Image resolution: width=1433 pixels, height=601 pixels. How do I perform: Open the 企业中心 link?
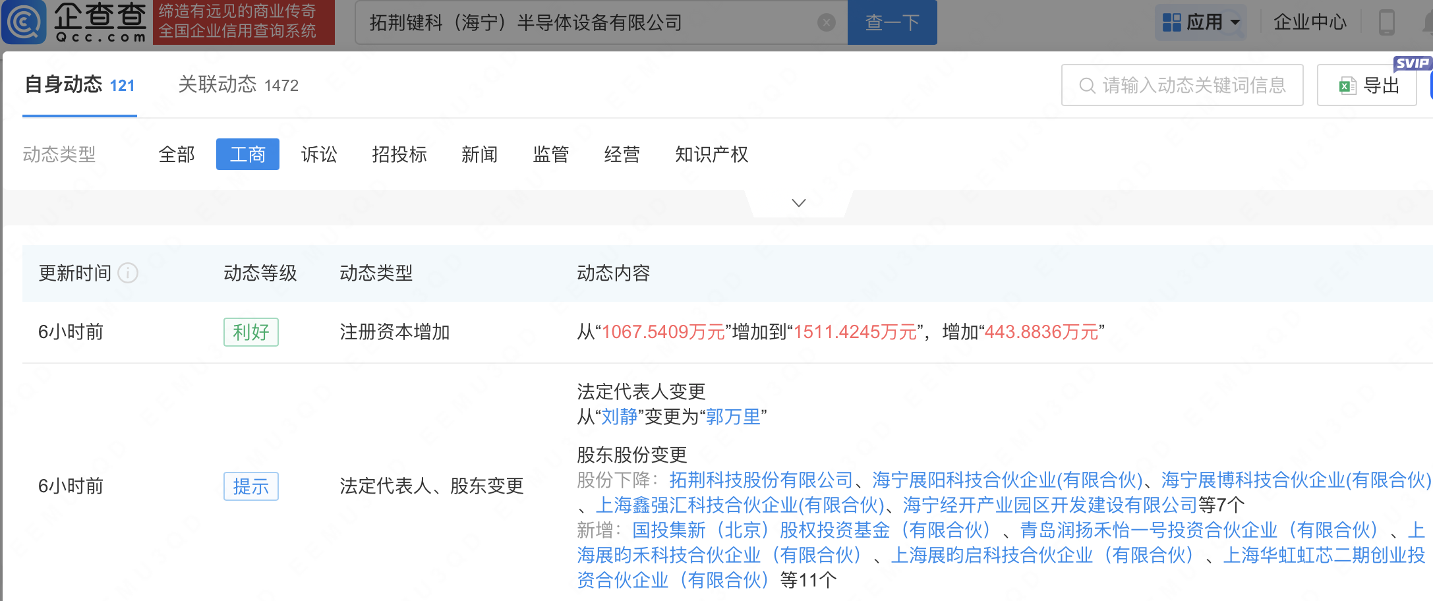[1310, 22]
